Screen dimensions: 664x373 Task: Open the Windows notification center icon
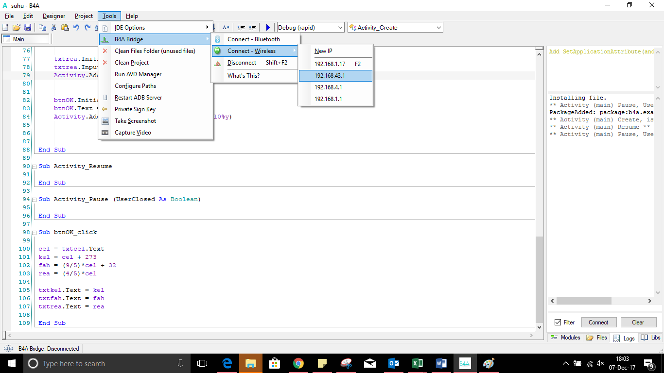click(x=650, y=363)
